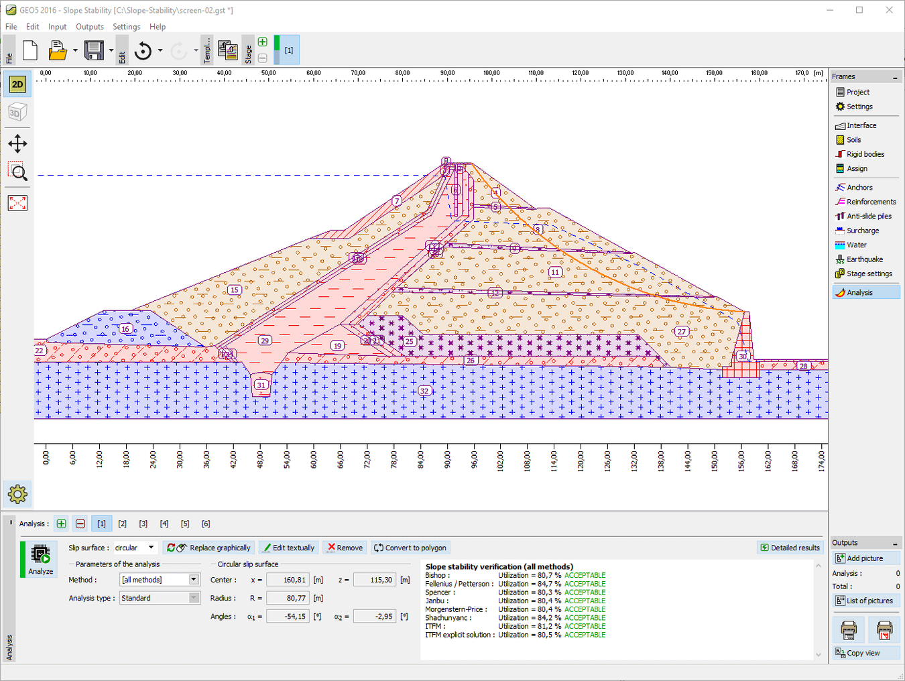The height and width of the screenshot is (681, 905).
Task: Open Detailed results
Action: point(790,547)
